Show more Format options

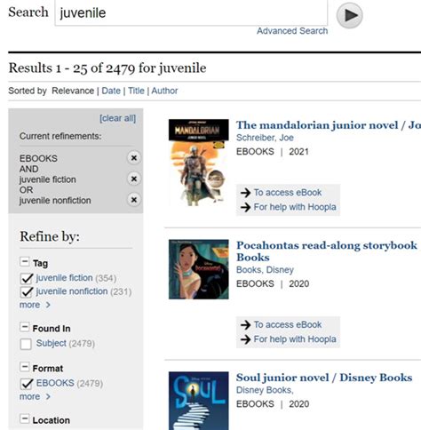pyautogui.click(x=35, y=396)
